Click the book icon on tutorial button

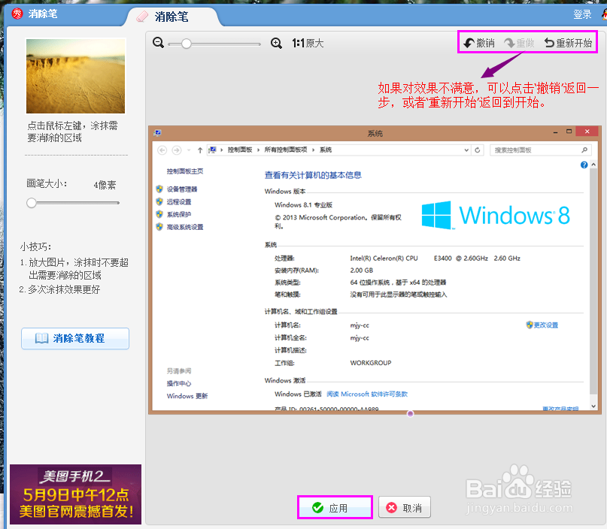click(41, 338)
